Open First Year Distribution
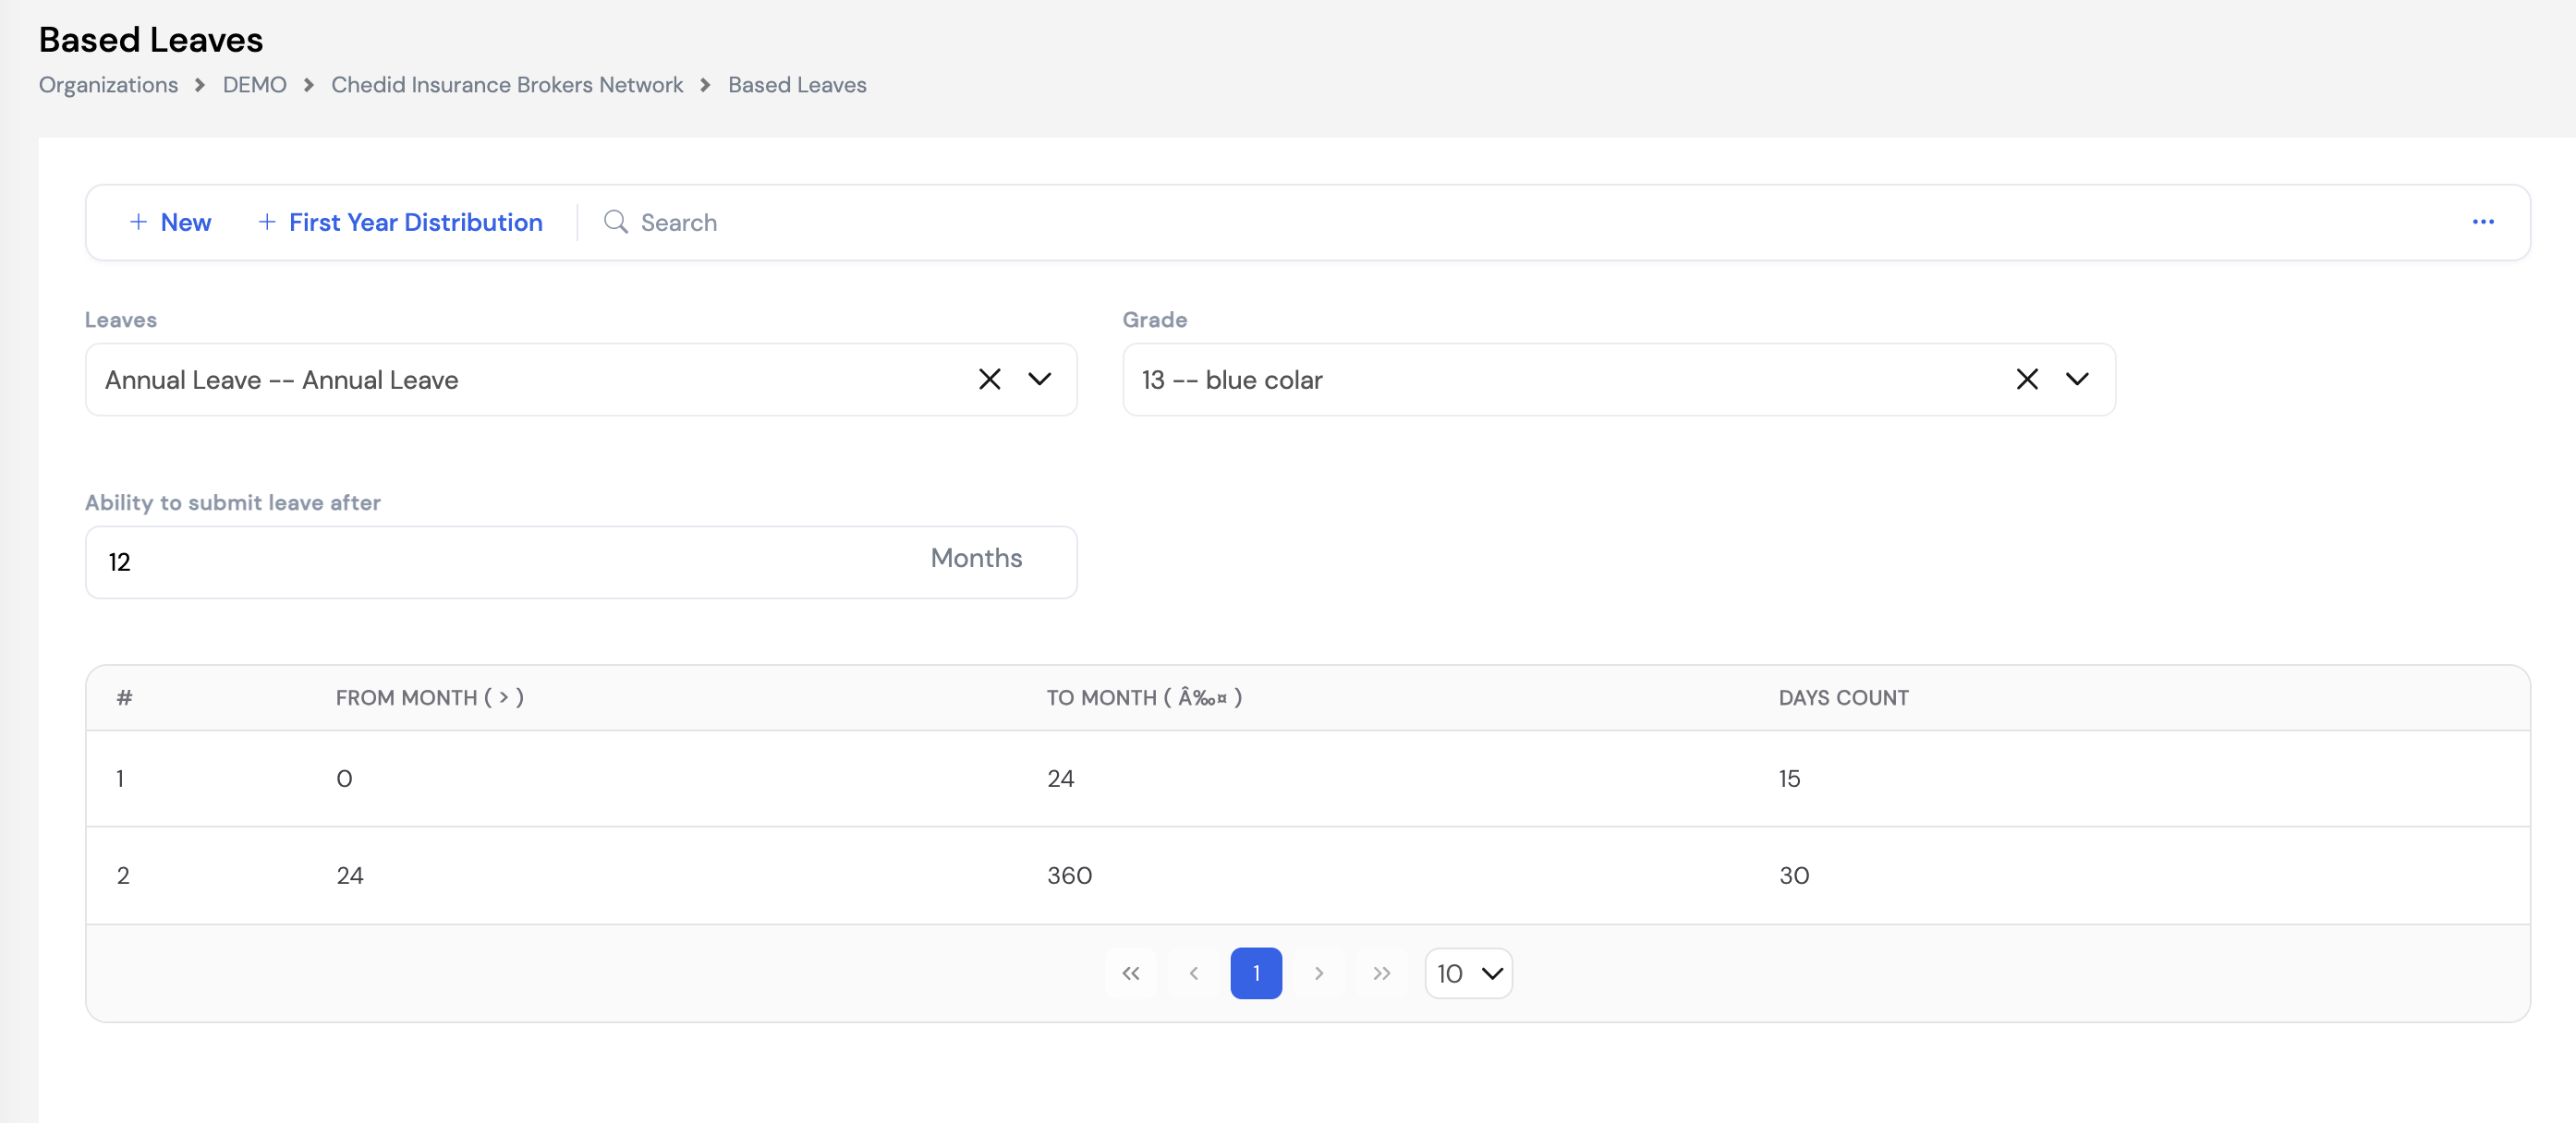Screen dimensions: 2576x1123 pos(400,222)
